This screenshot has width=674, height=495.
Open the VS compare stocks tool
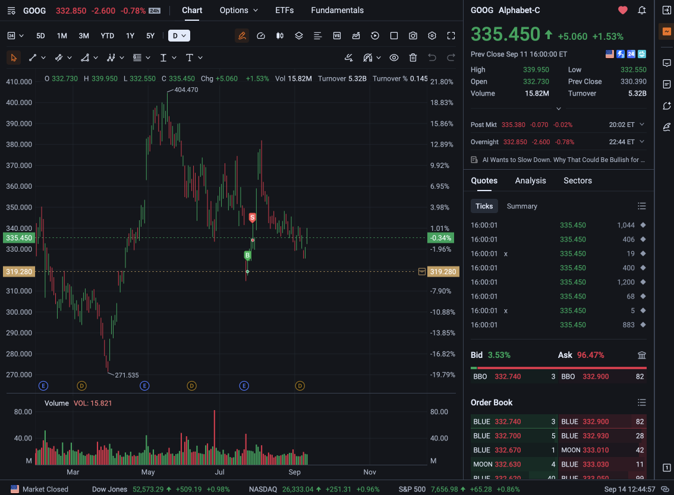(337, 36)
